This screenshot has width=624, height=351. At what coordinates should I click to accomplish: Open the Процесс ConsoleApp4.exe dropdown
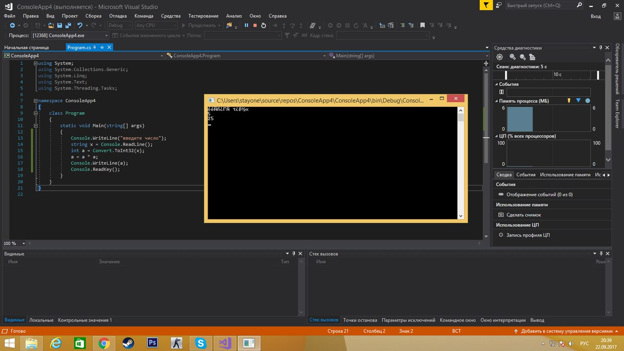[x=70, y=36]
